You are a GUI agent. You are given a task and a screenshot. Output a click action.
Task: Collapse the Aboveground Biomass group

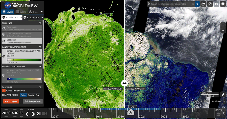(40, 66)
